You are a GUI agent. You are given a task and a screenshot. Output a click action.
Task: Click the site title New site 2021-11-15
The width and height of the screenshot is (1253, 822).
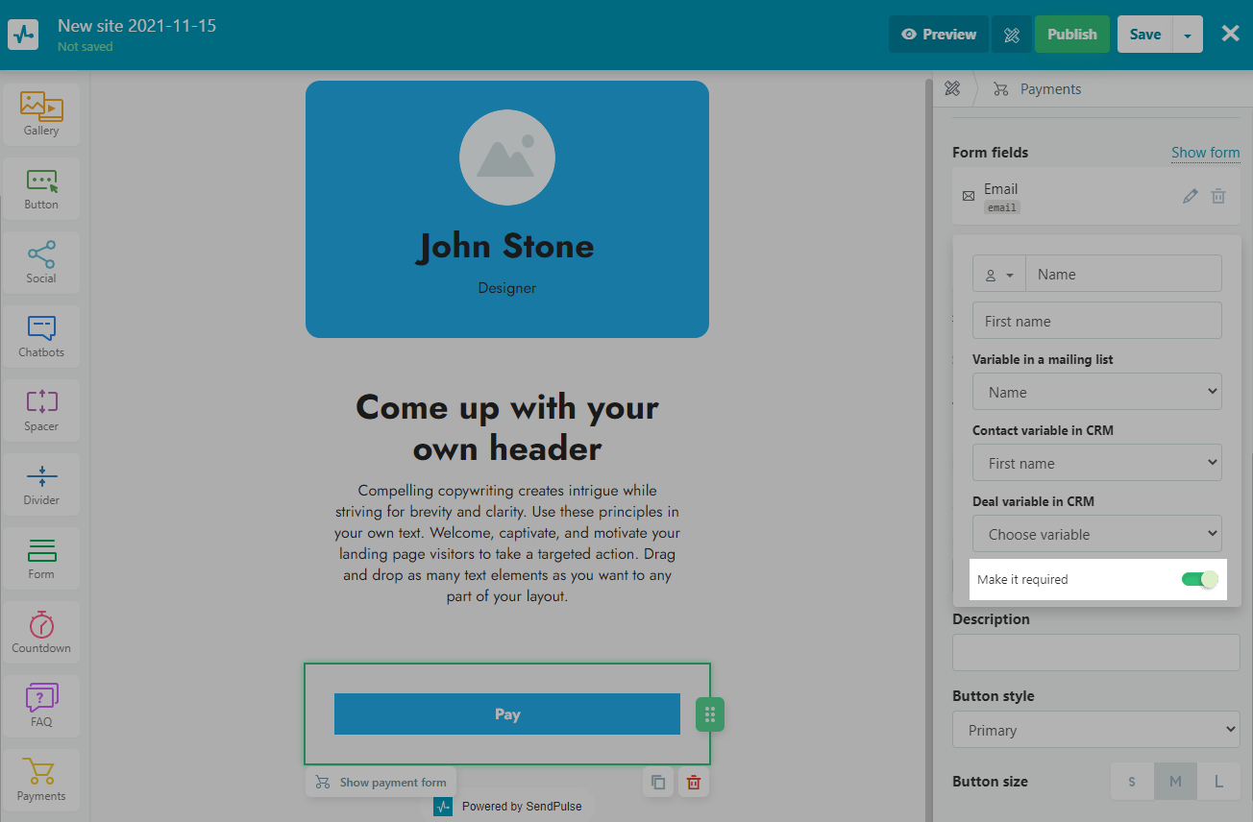coord(136,26)
